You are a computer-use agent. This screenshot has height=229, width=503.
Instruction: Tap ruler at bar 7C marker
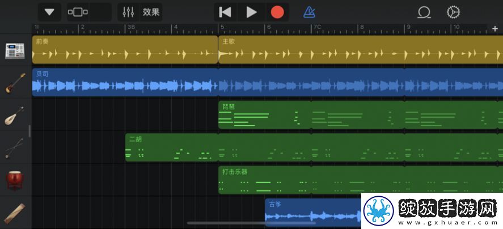[x=317, y=28]
